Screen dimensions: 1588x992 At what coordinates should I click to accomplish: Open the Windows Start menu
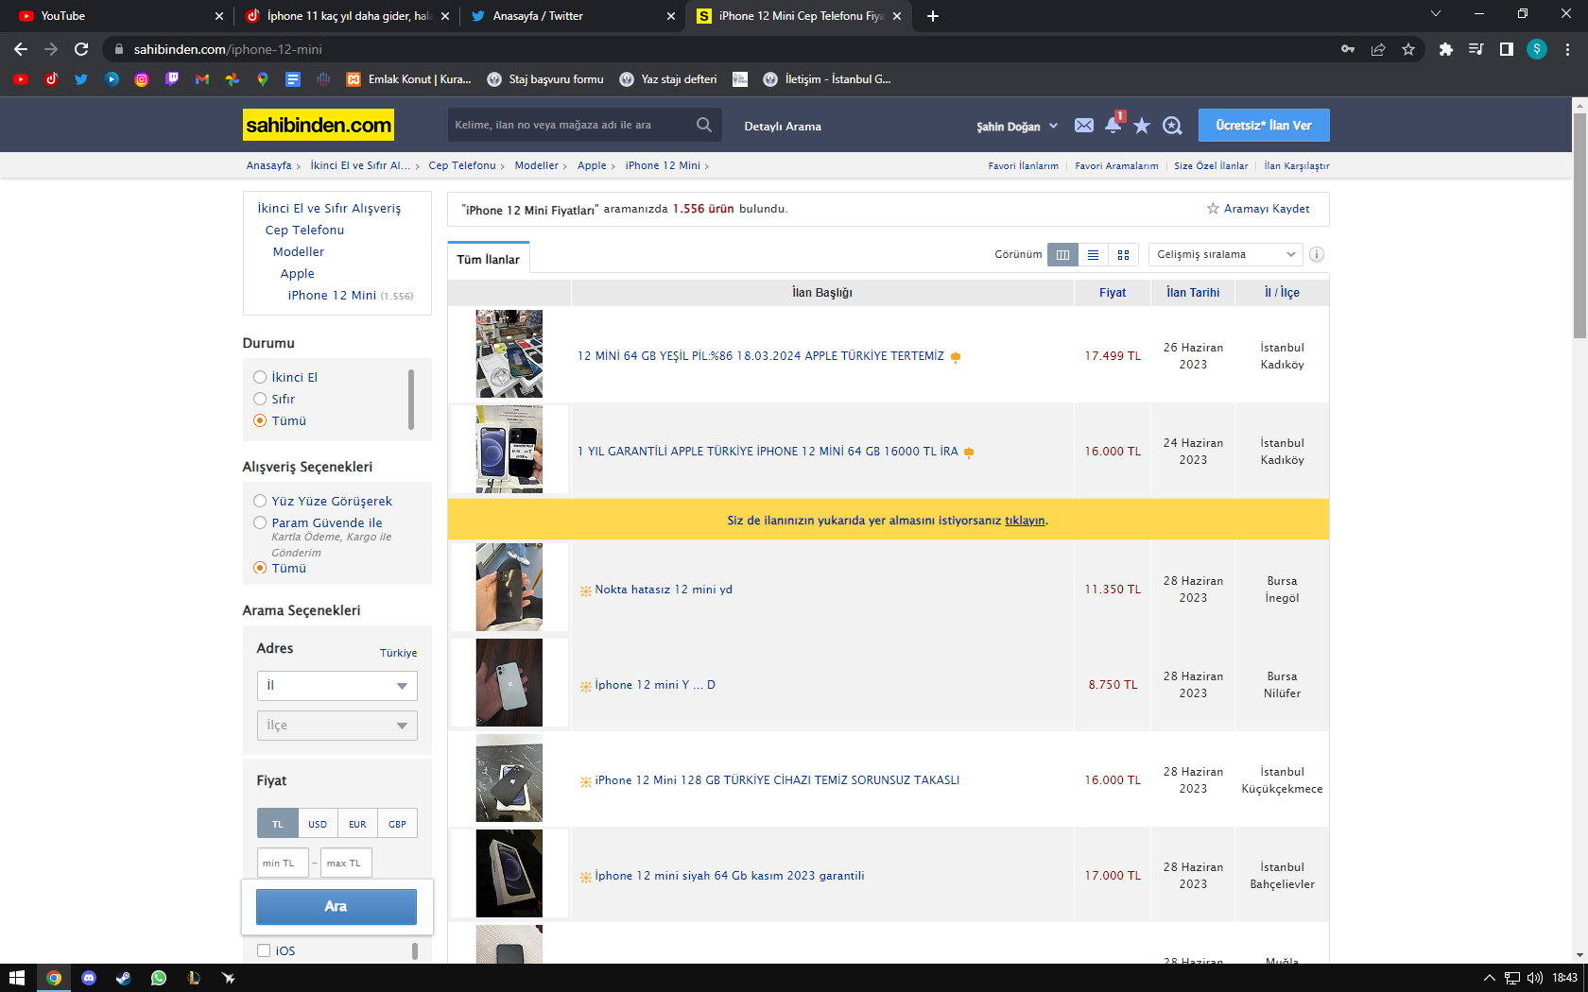(x=17, y=978)
